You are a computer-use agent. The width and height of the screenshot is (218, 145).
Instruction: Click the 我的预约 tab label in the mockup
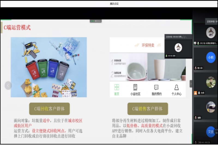pos(156,94)
